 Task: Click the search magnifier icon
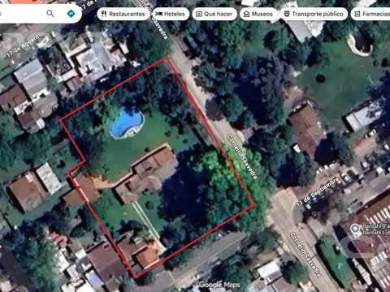(50, 13)
